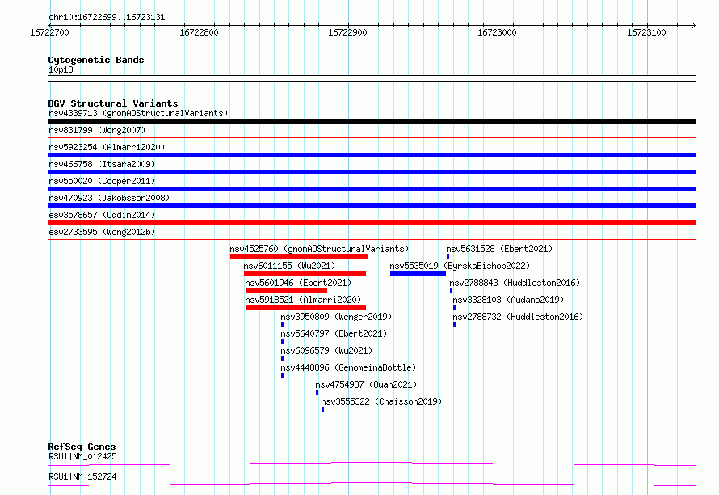Select red bar under nsv5601946 (Ebert2021)
The height and width of the screenshot is (495, 719).
286,291
